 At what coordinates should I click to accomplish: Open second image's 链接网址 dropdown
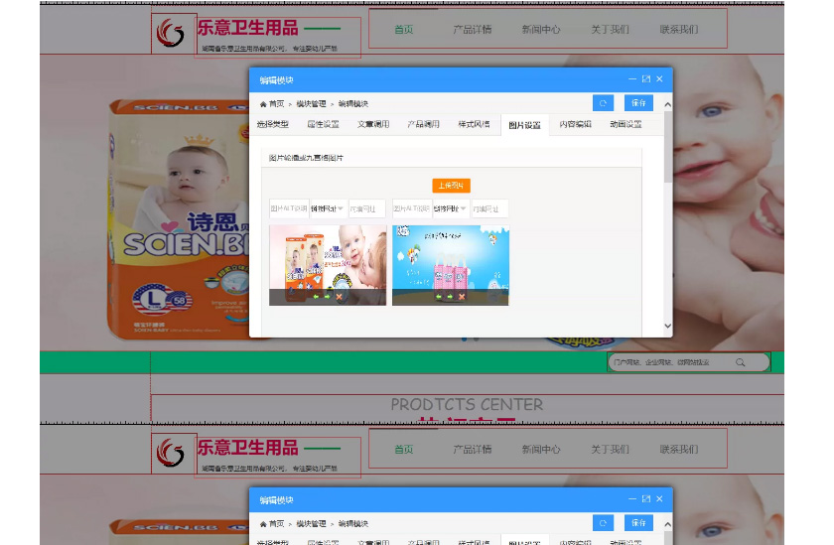(x=451, y=208)
